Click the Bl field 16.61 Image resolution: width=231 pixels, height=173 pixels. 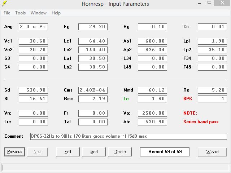click(33, 99)
